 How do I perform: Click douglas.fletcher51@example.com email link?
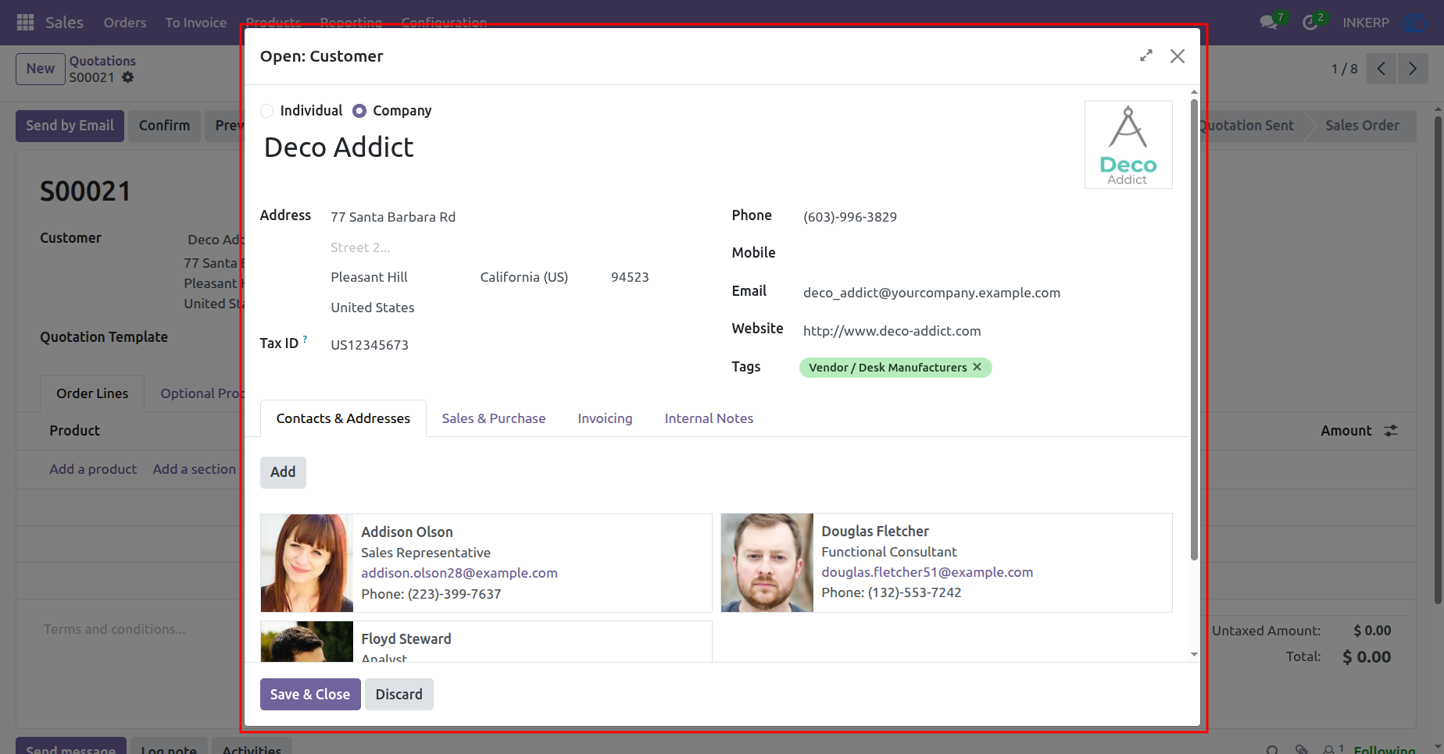(x=927, y=572)
